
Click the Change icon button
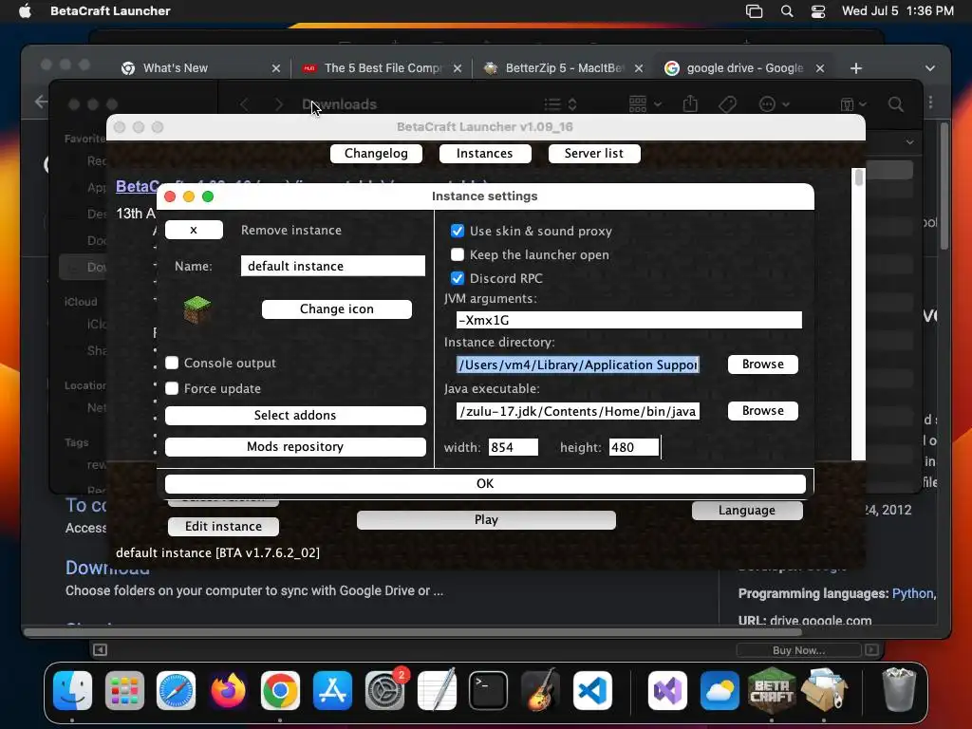[337, 309]
